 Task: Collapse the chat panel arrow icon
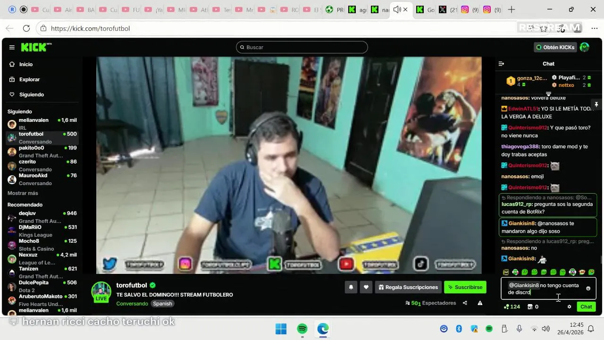(502, 64)
